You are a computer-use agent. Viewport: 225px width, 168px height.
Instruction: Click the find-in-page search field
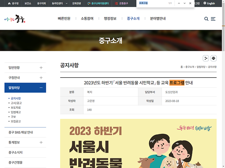coord(152,3)
